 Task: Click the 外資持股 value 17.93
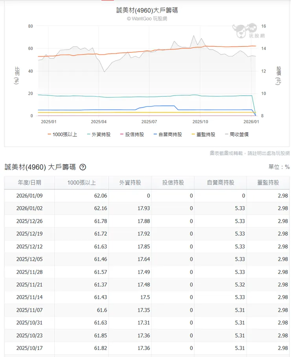click(x=144, y=208)
